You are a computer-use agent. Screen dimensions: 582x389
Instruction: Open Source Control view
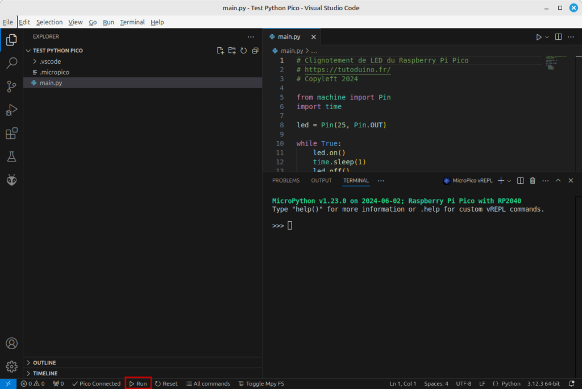tap(11, 86)
